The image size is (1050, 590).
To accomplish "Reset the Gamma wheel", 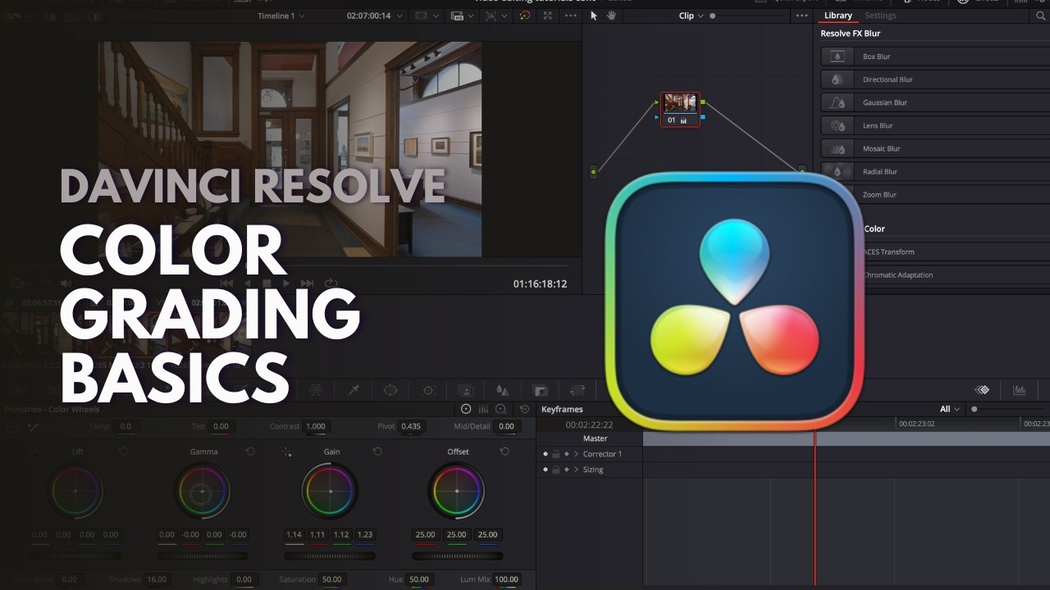I will (x=250, y=452).
